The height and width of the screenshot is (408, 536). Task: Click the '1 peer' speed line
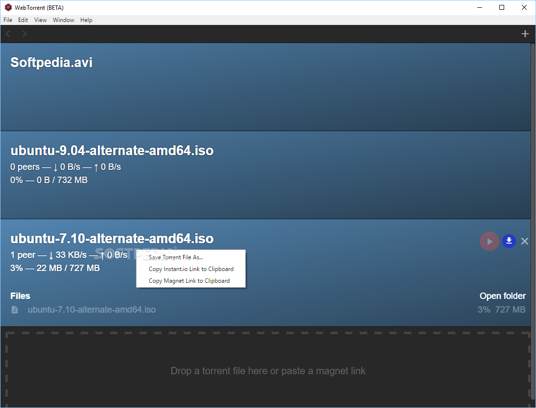(x=69, y=255)
